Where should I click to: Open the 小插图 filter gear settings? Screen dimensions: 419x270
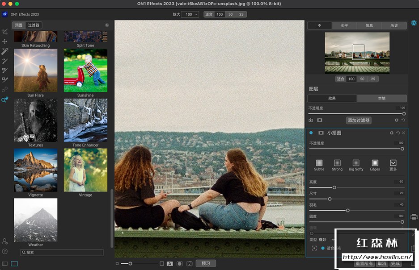pyautogui.click(x=392, y=133)
